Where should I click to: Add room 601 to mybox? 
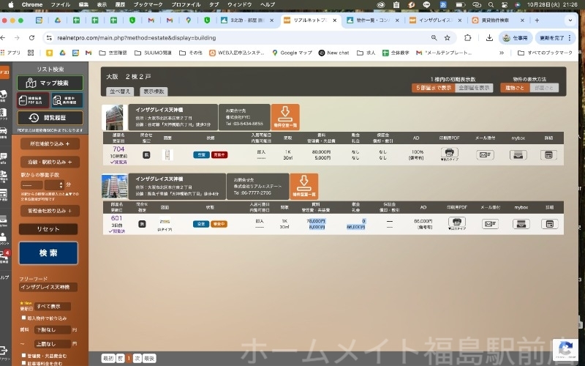(x=521, y=224)
